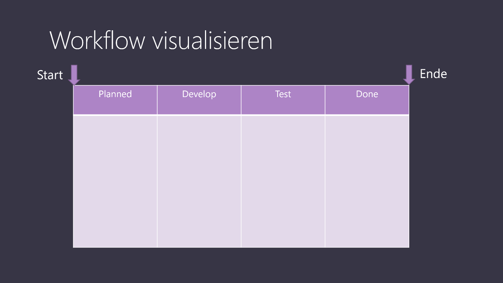This screenshot has height=283, width=503.
Task: Click the divider between Test and Done body cells
Action: (325, 181)
